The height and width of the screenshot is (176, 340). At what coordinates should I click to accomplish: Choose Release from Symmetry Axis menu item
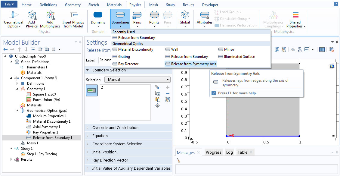point(193,64)
